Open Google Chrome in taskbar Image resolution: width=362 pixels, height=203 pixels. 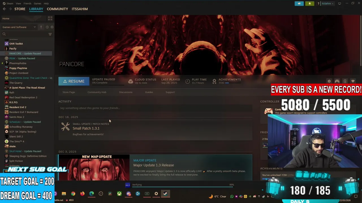pyautogui.click(x=73, y=194)
